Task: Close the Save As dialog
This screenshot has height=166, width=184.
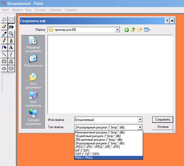Action: coord(172,21)
